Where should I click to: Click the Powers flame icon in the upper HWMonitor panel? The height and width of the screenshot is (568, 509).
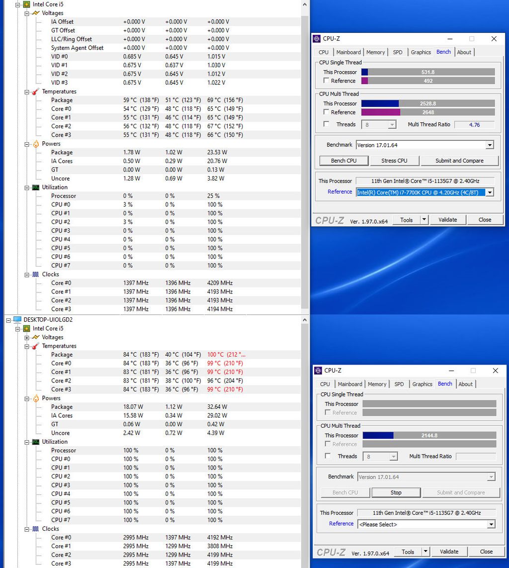tap(35, 144)
